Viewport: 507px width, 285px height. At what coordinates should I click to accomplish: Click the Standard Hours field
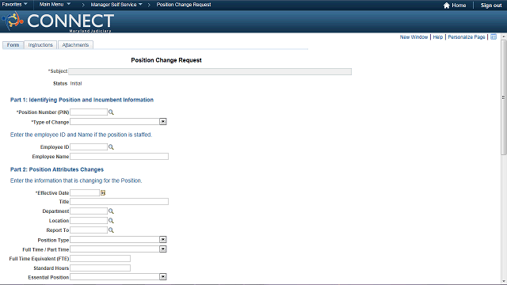pos(101,268)
